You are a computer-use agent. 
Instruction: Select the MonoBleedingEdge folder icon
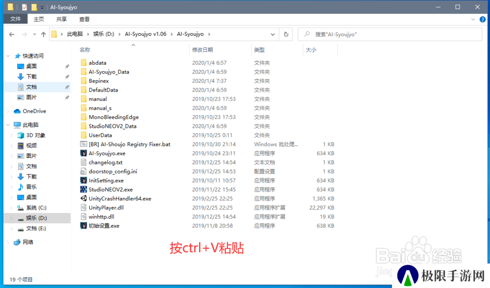pos(83,117)
